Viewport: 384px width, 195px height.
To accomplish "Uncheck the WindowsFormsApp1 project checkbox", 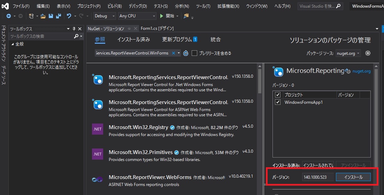I will [x=278, y=102].
